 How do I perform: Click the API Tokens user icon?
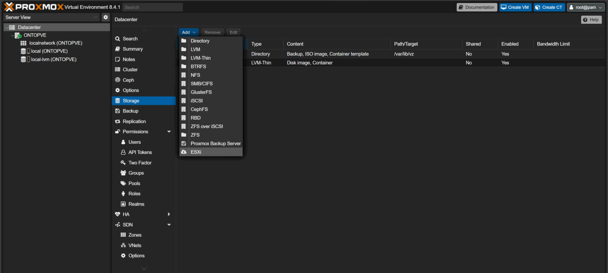[x=123, y=153]
